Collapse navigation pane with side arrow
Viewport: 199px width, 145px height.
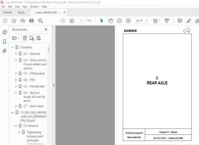tap(54, 85)
